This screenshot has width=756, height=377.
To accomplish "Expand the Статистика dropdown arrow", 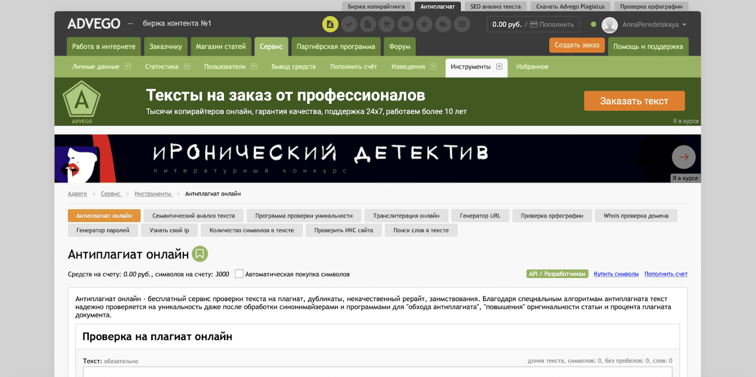I will [188, 67].
